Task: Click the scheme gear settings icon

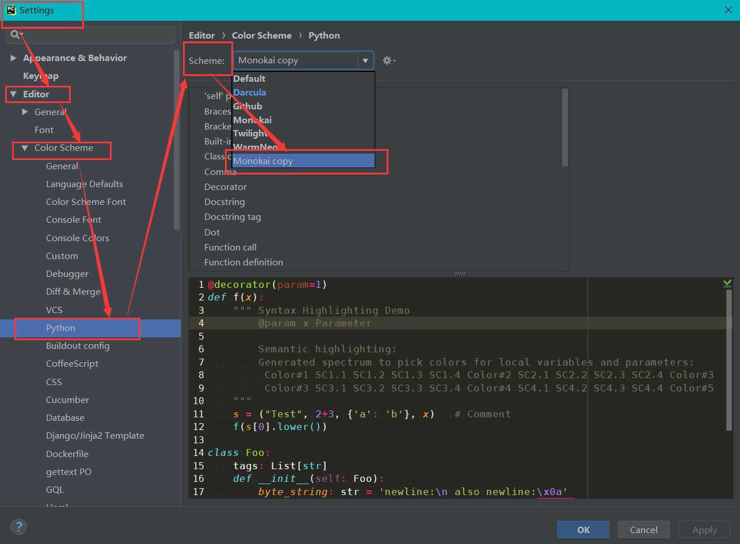Action: (x=387, y=60)
